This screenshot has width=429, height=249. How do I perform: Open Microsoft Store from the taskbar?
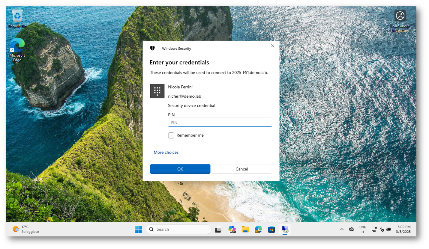tap(271, 230)
